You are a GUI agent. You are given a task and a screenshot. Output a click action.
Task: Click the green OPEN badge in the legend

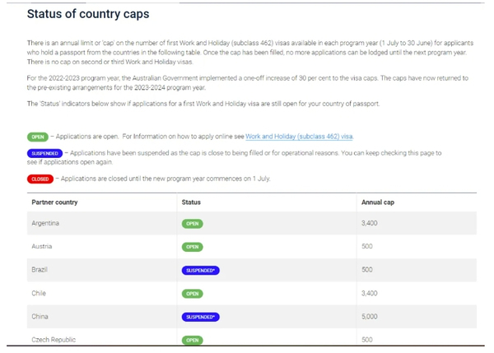(38, 137)
